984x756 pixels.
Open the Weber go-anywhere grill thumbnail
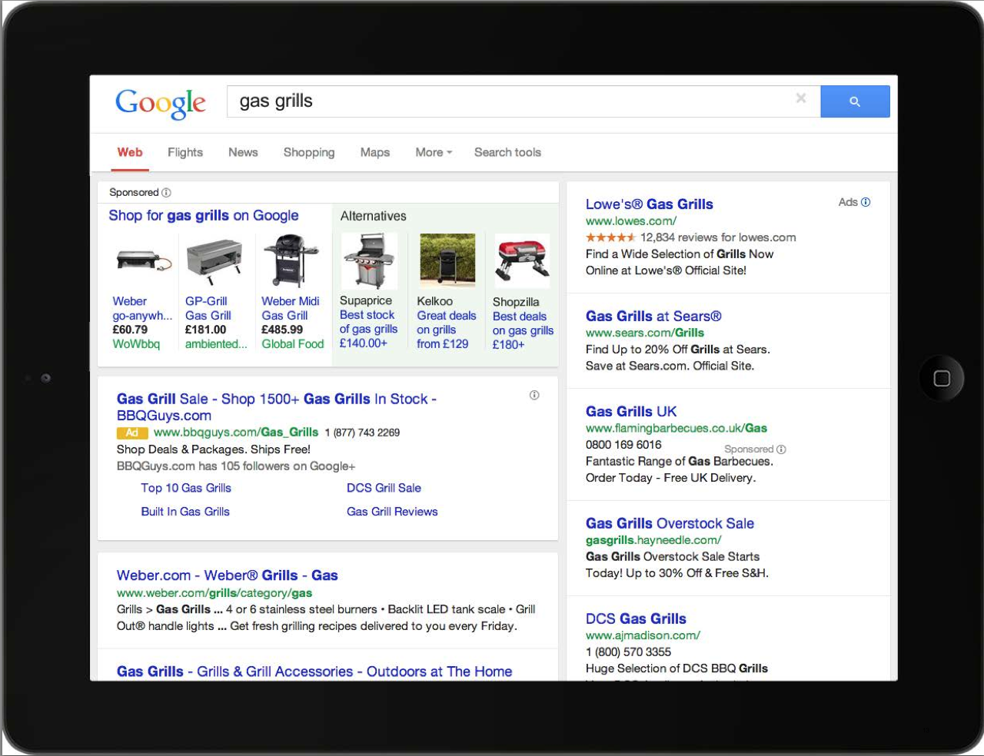click(144, 261)
